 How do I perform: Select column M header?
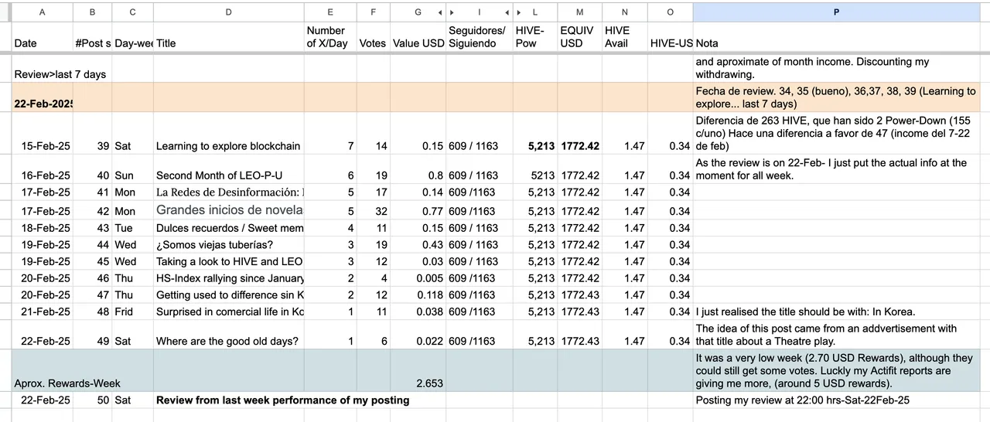[x=579, y=12]
